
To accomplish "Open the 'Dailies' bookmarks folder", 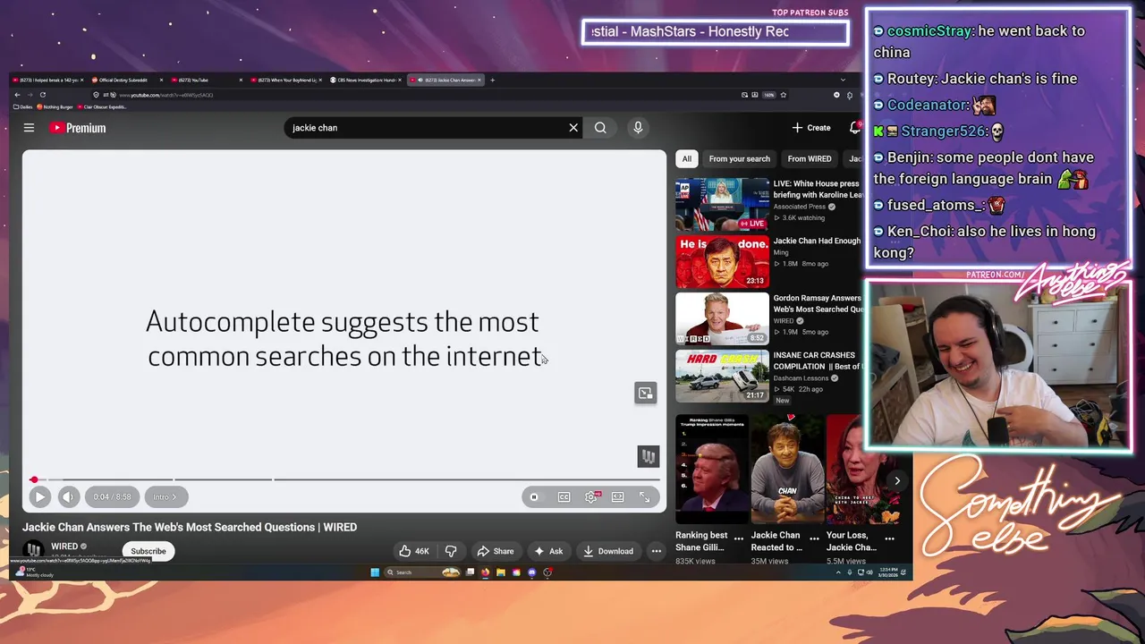I will click(x=23, y=106).
